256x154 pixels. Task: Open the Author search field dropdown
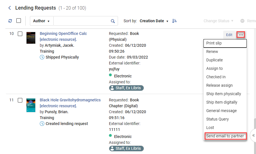coord(41,21)
